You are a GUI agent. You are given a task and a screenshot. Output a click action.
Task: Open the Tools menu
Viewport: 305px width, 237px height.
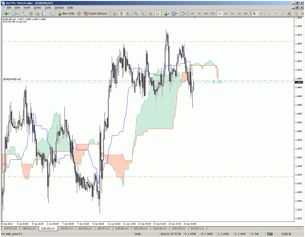click(48, 8)
